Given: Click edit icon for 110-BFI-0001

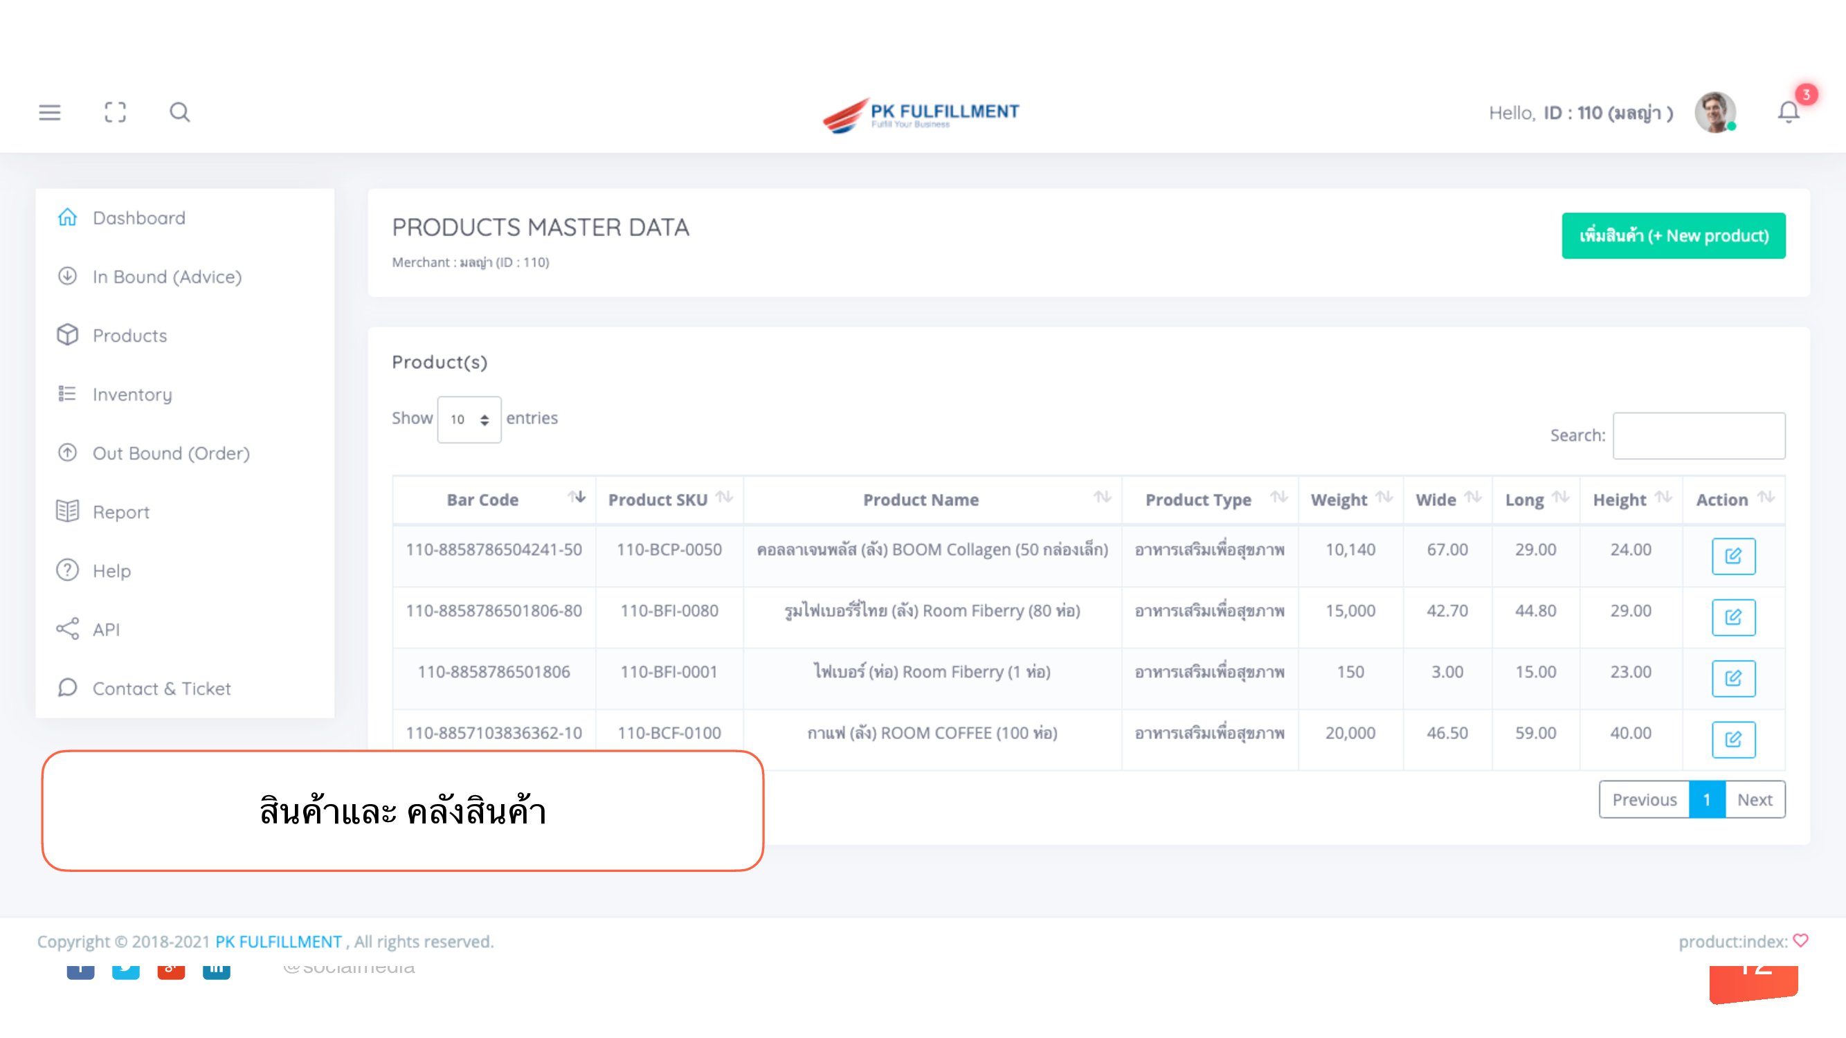Looking at the screenshot, I should click(x=1732, y=677).
